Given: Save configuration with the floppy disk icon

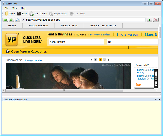Looking at the screenshot, I should (19, 14).
